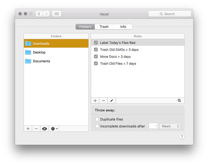Enable throwing away Duplicate files

[x=97, y=119]
